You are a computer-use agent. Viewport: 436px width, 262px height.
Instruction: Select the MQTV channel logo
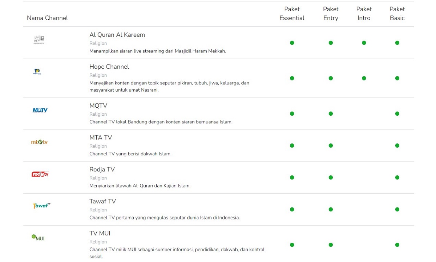click(x=40, y=110)
